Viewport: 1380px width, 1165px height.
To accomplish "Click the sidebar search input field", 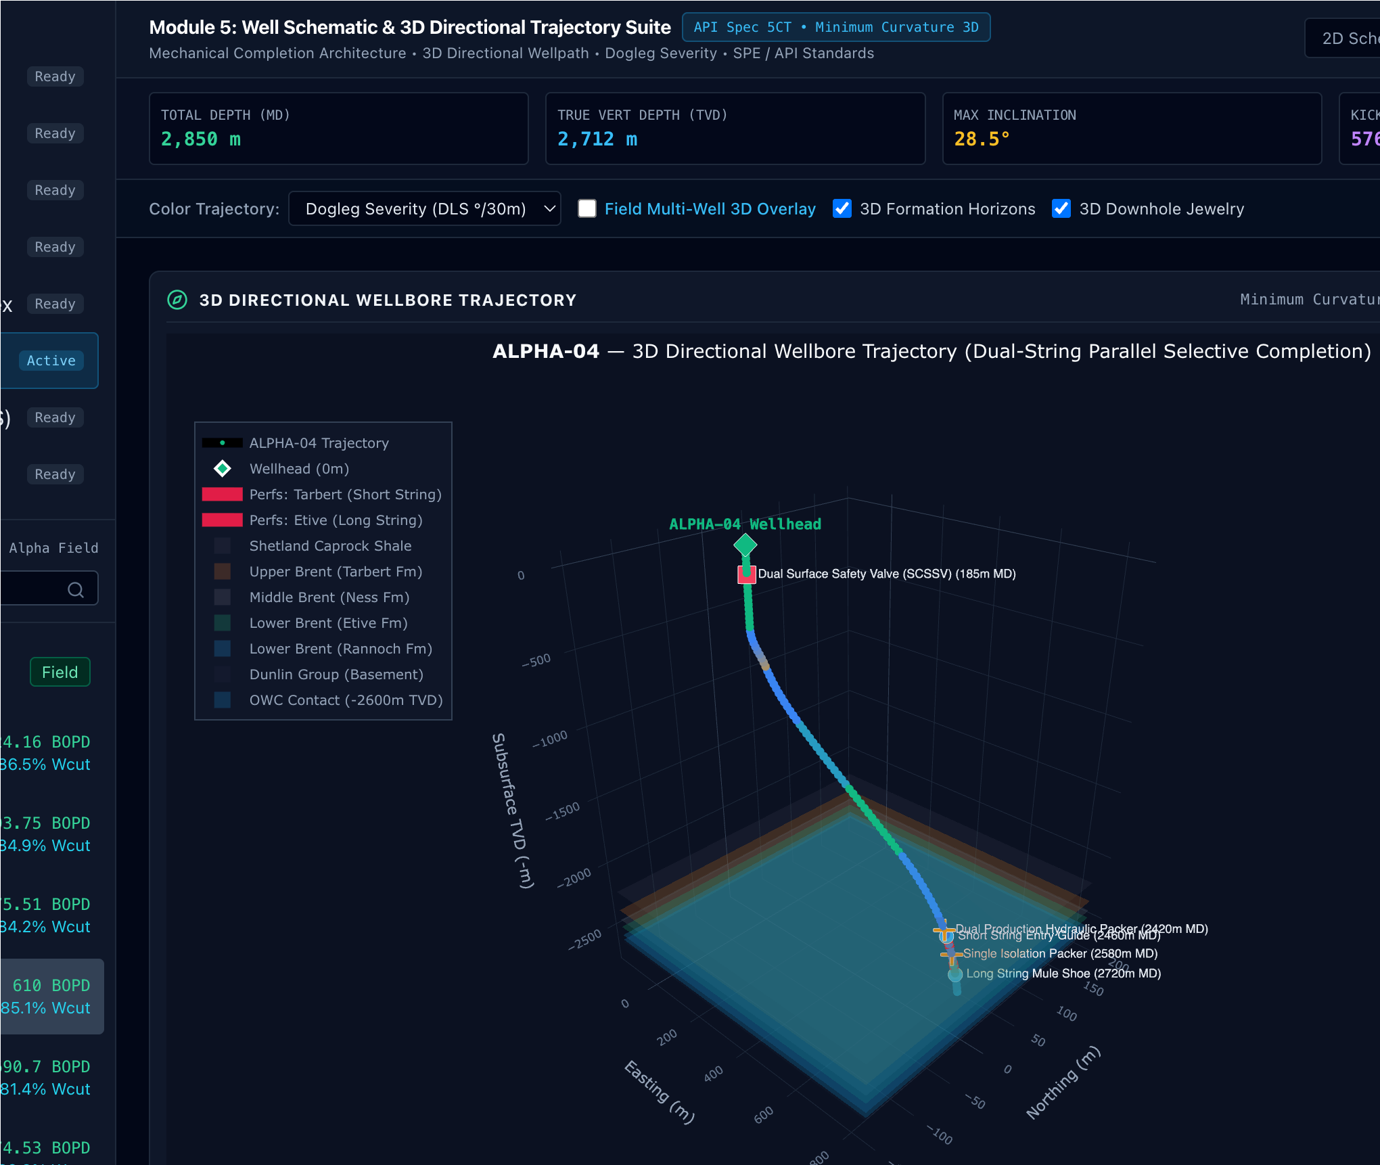I will 49,588.
